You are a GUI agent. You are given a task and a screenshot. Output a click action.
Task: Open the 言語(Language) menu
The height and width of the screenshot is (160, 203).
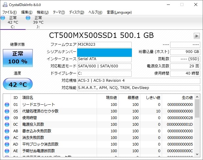coord(119,12)
